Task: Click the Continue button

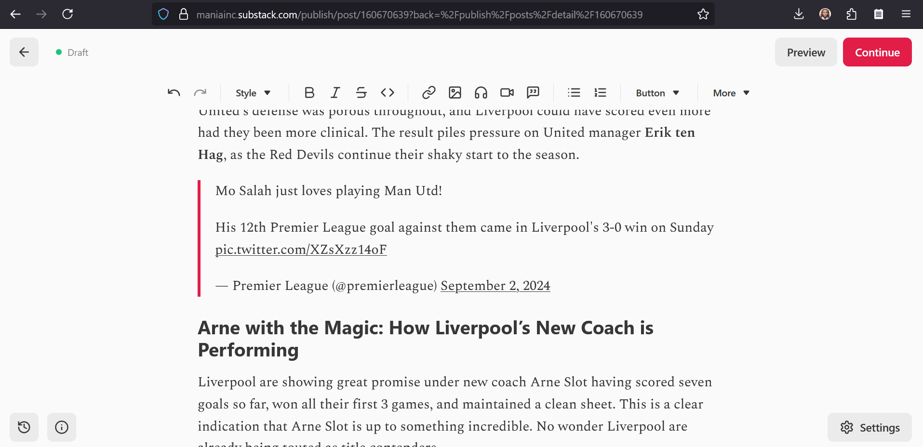Action: pyautogui.click(x=877, y=52)
